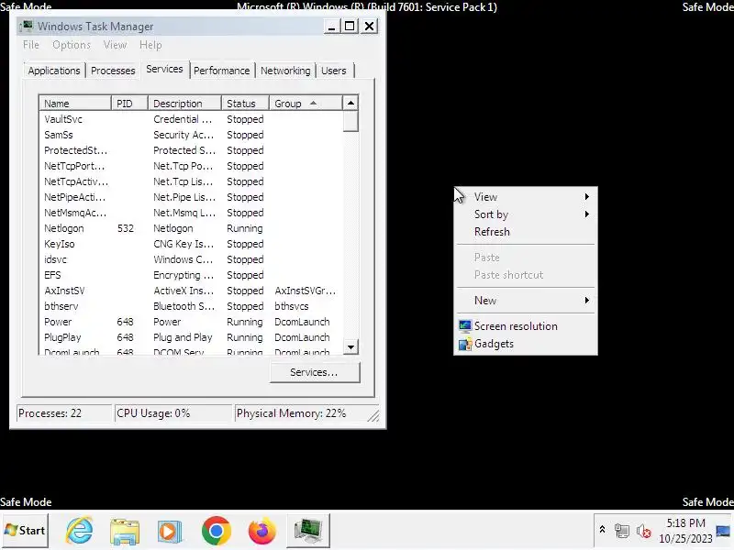
Task: Sort services by PID column
Action: (x=129, y=104)
